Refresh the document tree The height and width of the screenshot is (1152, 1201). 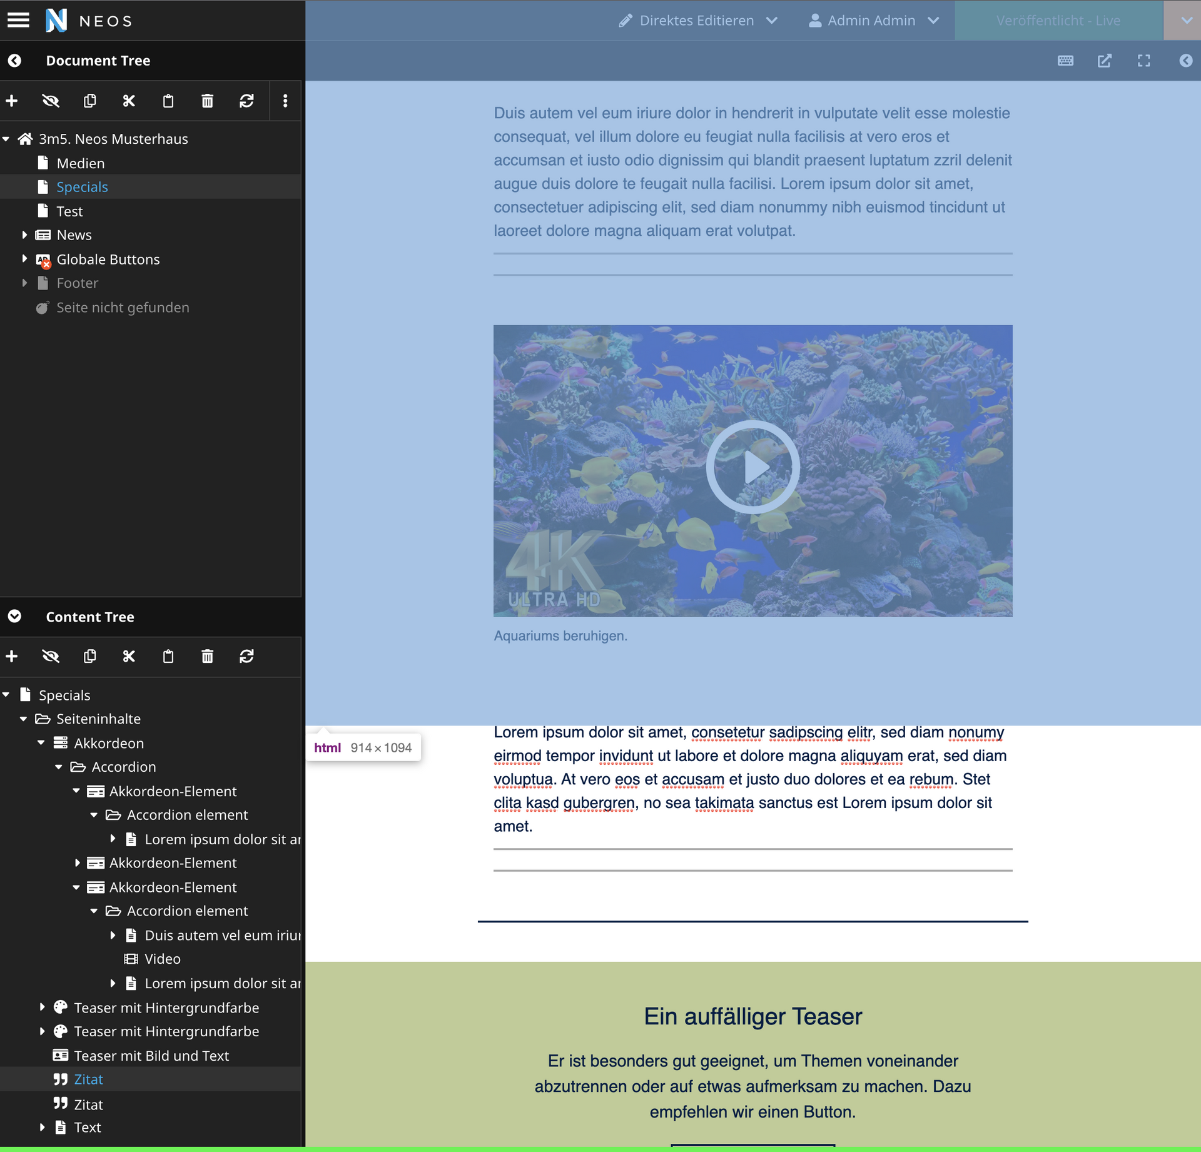tap(246, 101)
